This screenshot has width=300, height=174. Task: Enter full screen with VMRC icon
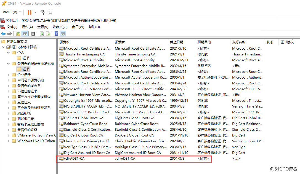tap(51, 12)
